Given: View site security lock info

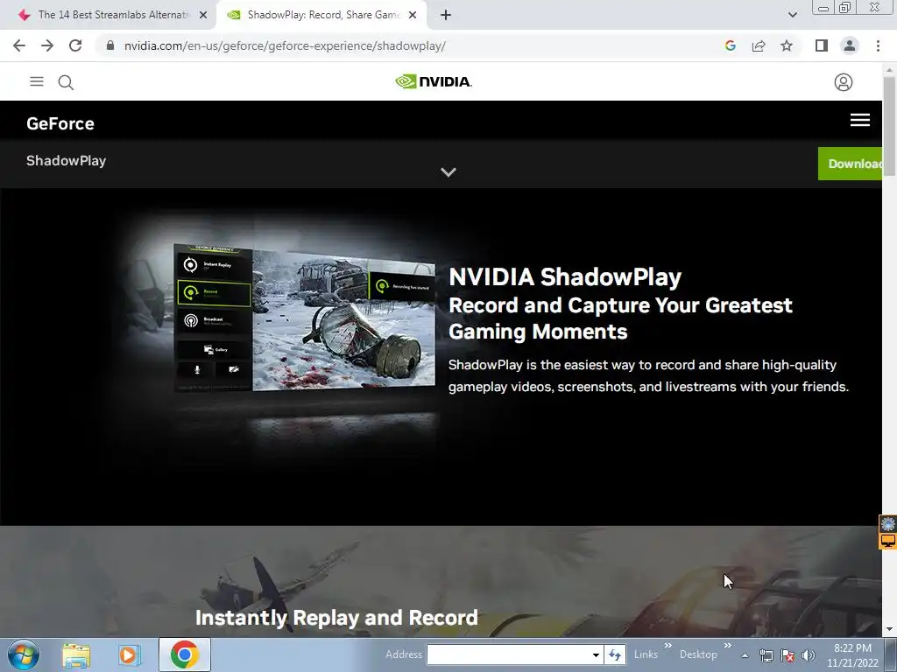Looking at the screenshot, I should point(110,45).
